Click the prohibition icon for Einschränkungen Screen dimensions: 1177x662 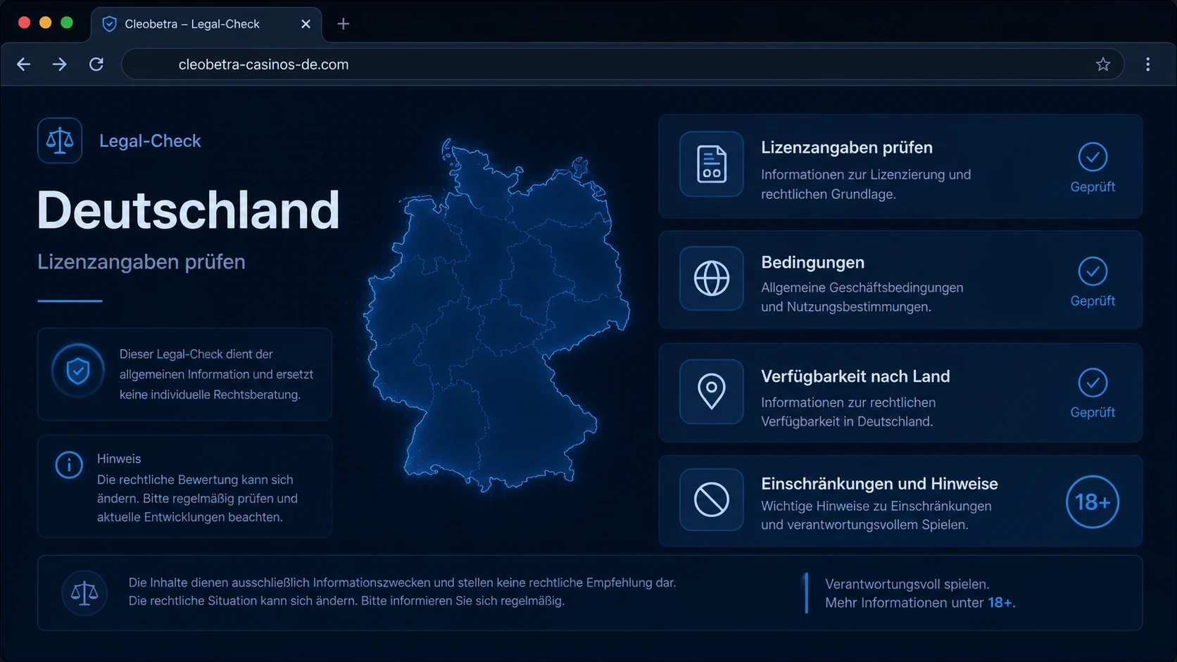pos(712,500)
